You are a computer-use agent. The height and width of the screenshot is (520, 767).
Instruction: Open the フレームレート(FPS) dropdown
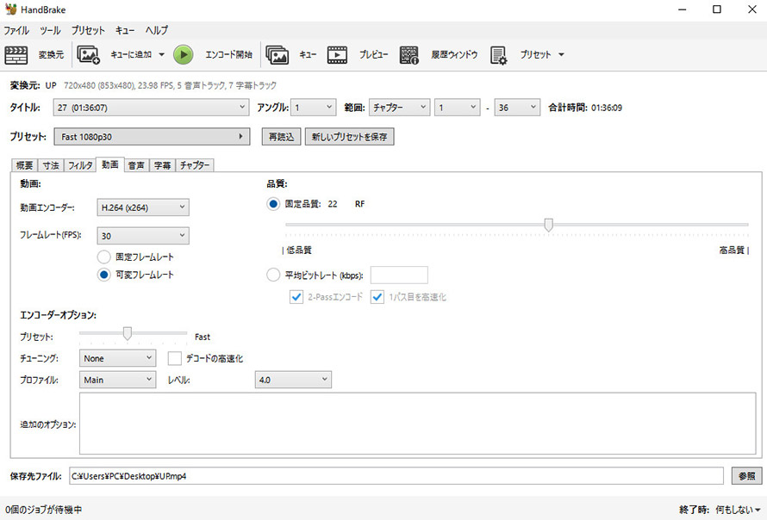tap(142, 236)
